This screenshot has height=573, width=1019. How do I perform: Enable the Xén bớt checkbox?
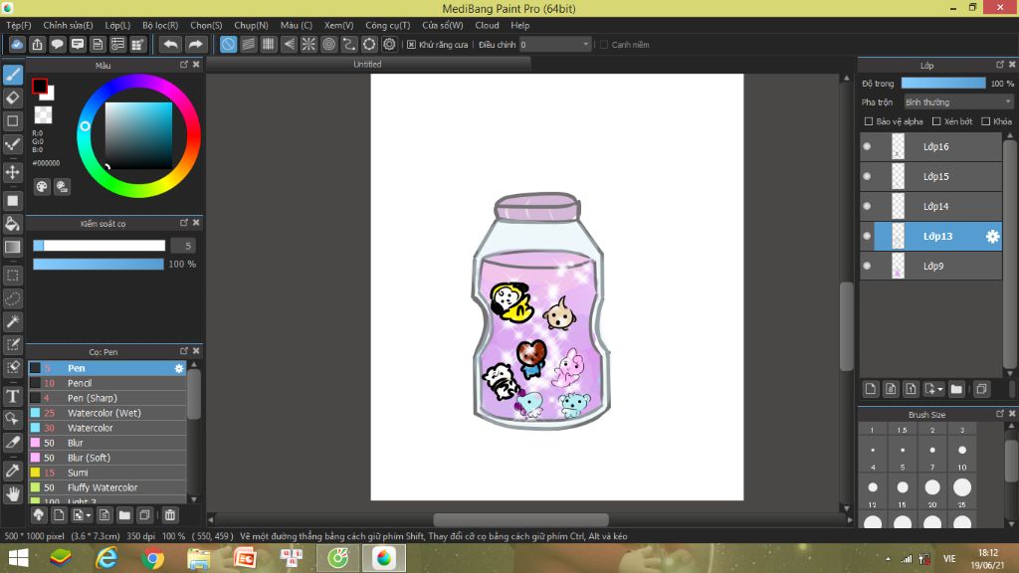[x=936, y=121]
